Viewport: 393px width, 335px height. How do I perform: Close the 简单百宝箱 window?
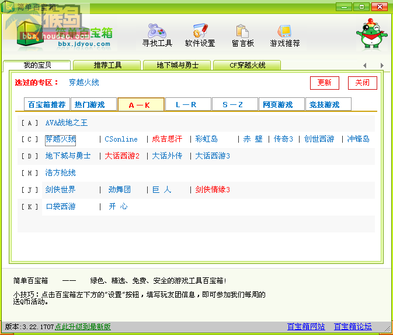tap(380, 7)
